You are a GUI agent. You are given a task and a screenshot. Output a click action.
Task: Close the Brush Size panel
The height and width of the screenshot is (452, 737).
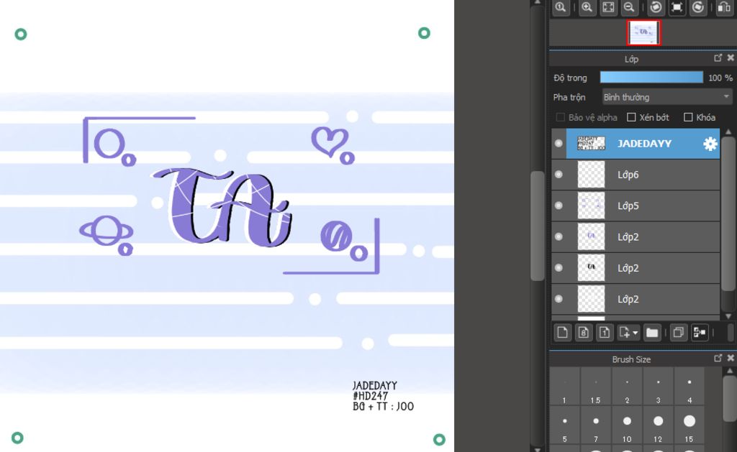pos(731,358)
